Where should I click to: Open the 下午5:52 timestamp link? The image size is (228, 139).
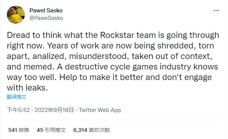18,110
